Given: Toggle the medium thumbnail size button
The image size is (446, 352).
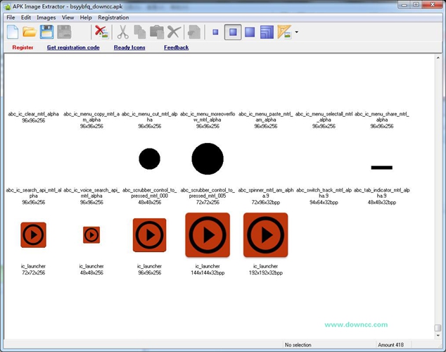Looking at the screenshot, I should click(233, 32).
